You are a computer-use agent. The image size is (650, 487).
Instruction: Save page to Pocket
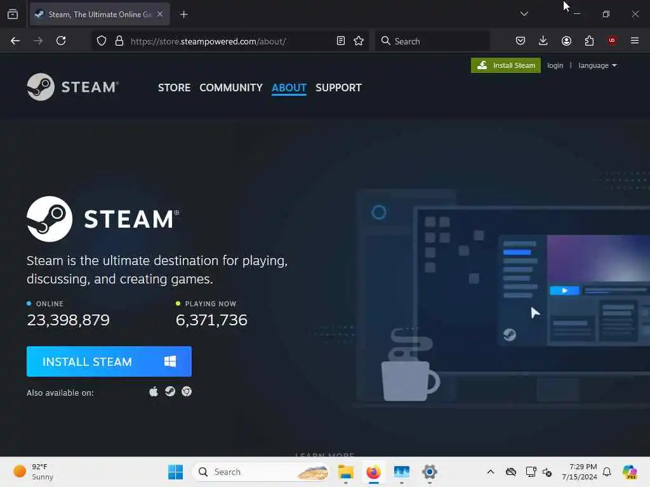(x=521, y=41)
